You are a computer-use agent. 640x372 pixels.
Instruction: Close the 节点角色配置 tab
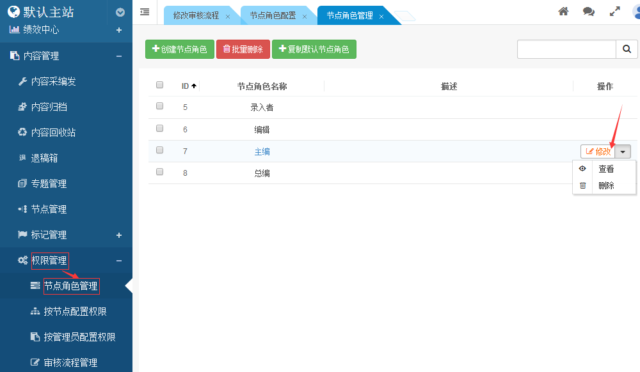[304, 16]
